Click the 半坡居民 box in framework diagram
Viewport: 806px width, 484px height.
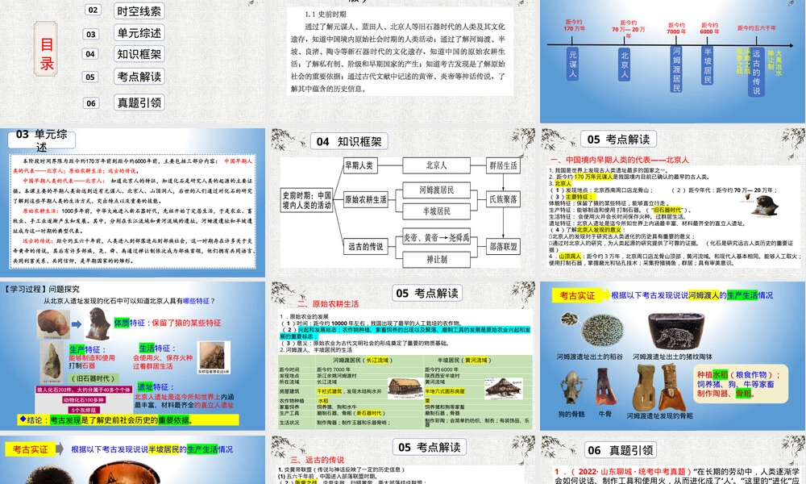[436, 211]
